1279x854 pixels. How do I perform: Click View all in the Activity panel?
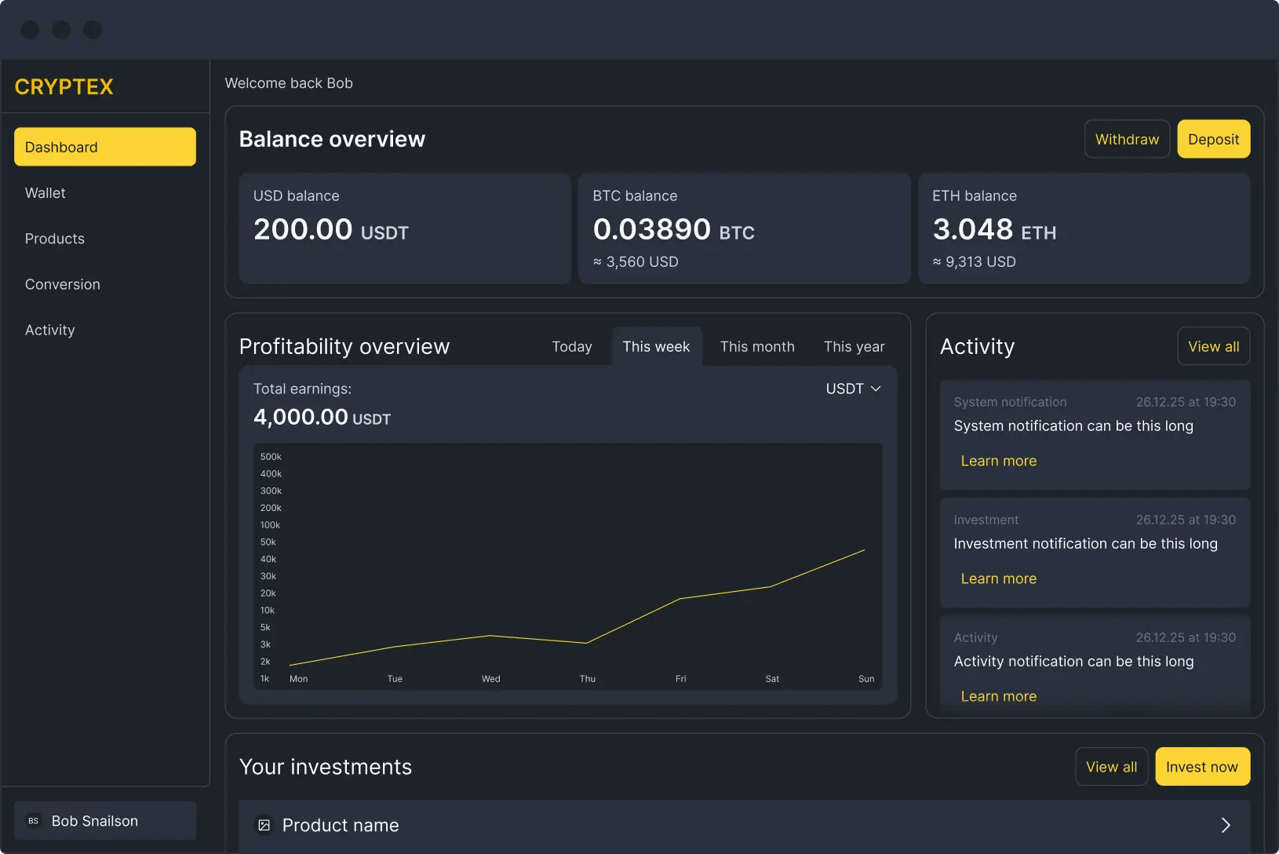(1213, 346)
